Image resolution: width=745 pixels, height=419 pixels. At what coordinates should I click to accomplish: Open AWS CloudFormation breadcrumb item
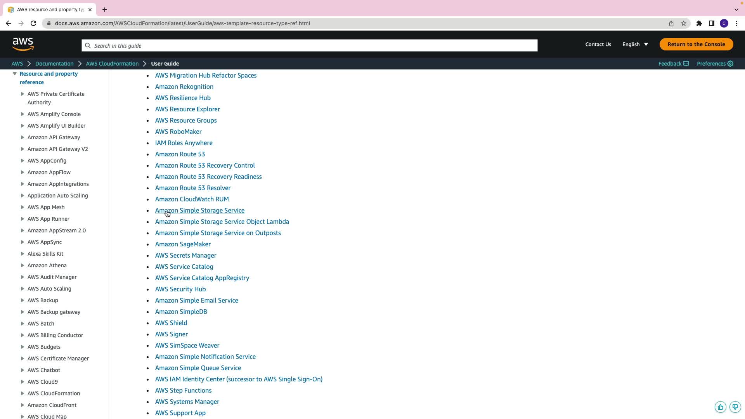pos(112,64)
